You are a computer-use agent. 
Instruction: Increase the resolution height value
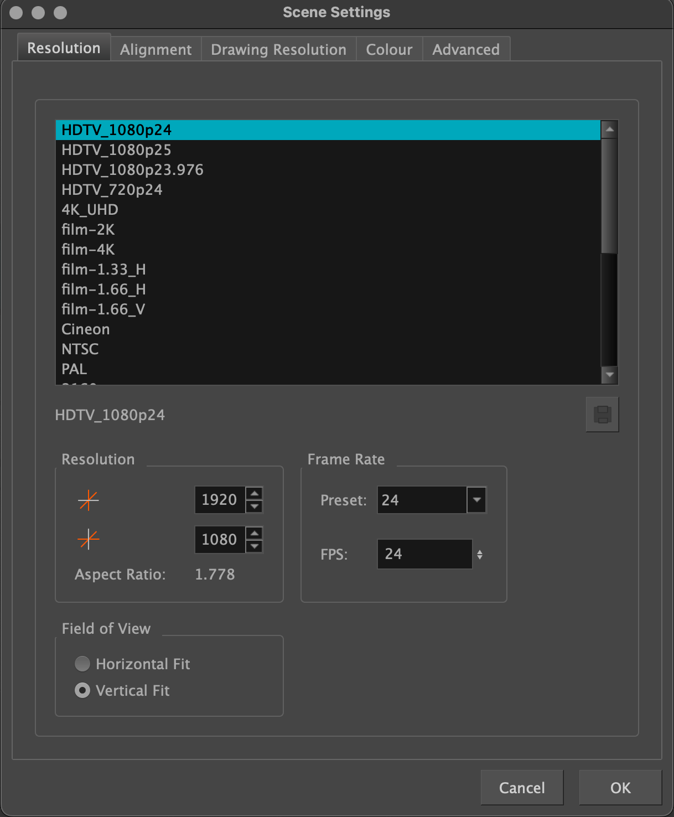pos(254,533)
